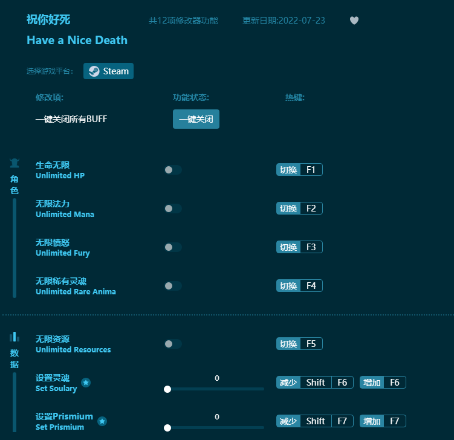Click the 减少 Shift F6 hotkey button

315,383
